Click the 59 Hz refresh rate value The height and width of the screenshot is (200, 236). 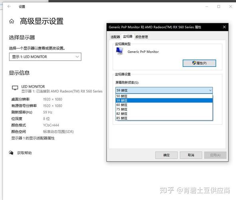48,112
